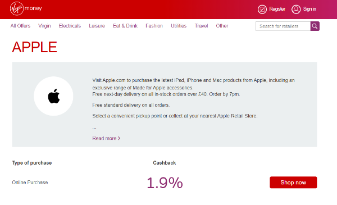Screen dimensions: 337x205
Task: Click the chevron next to Read more
Action: [x=119, y=138]
